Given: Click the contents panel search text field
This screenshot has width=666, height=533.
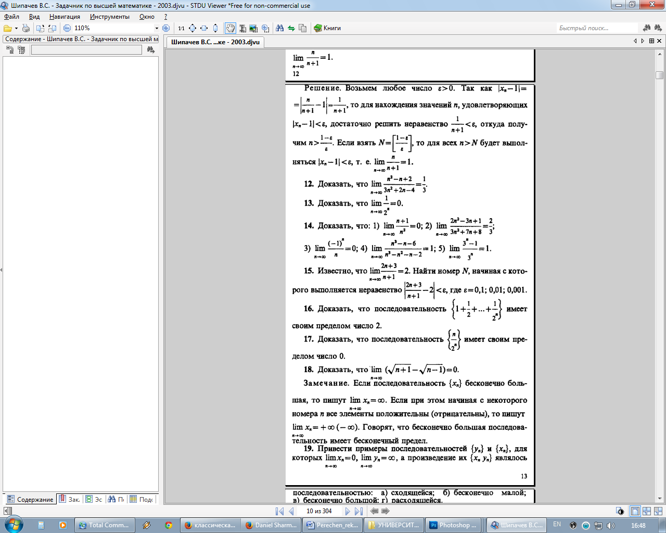Looking at the screenshot, I should point(86,50).
